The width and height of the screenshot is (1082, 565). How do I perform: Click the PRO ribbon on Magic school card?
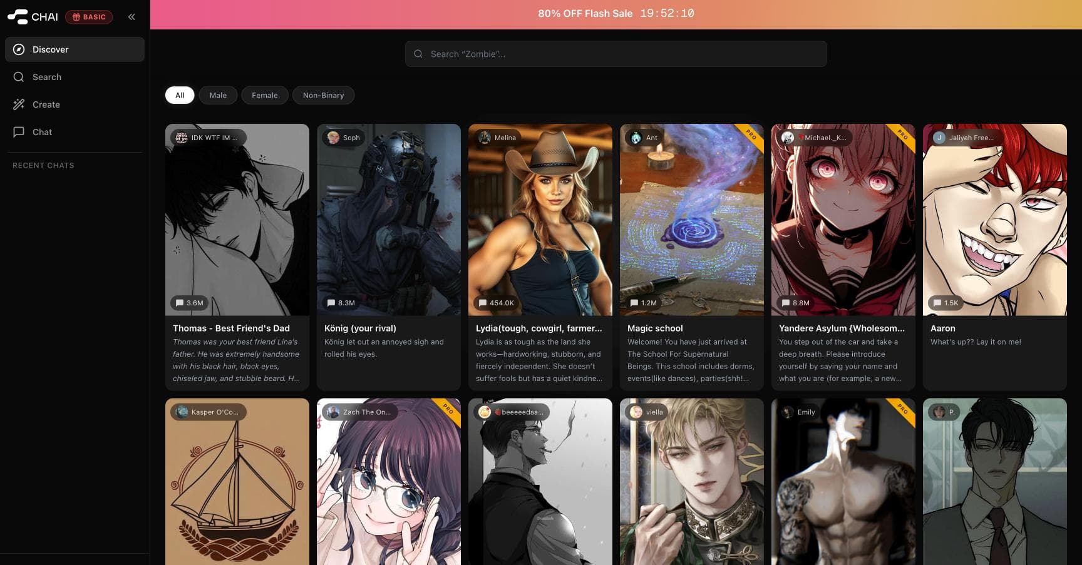pos(750,135)
